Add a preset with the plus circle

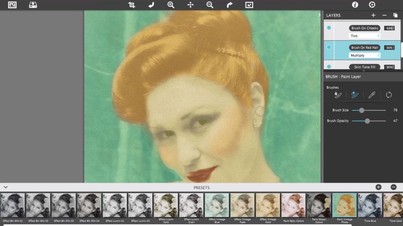[378, 187]
